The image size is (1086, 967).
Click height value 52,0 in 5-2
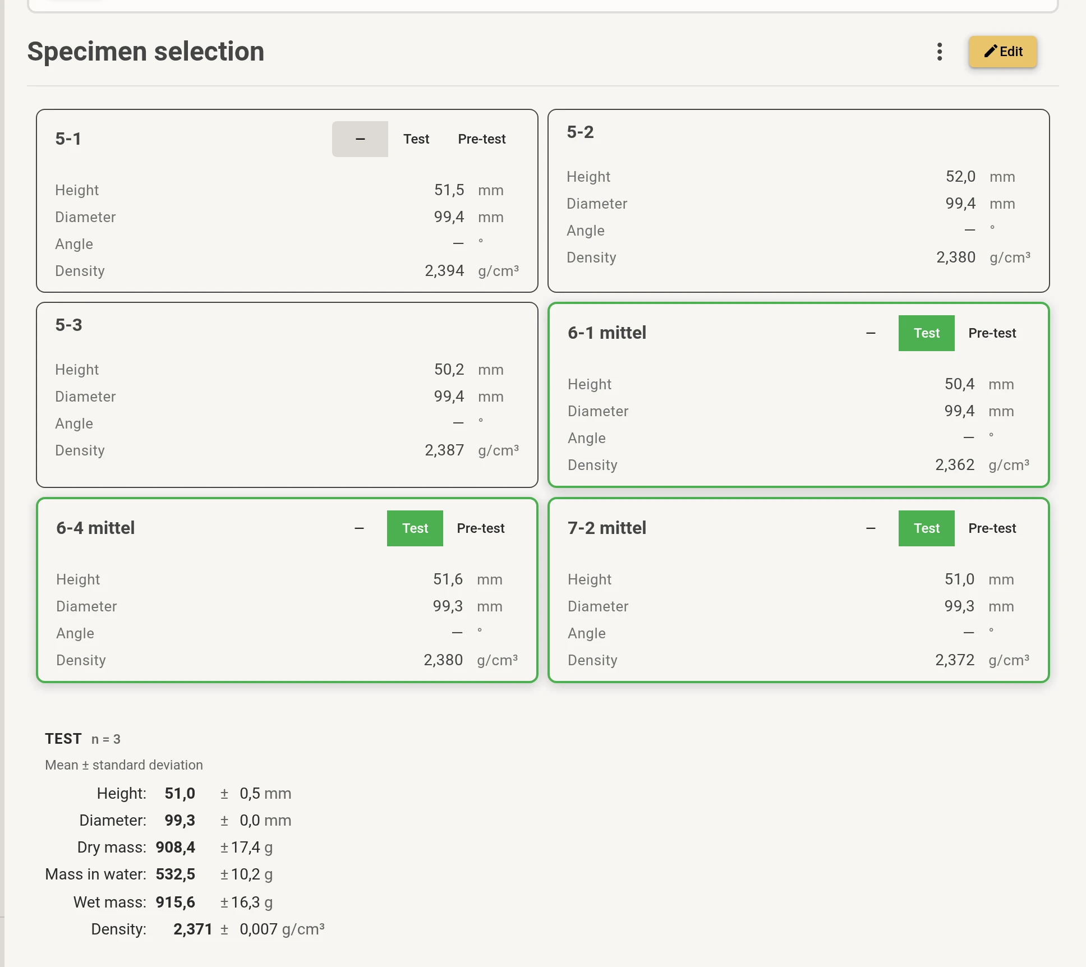pos(960,177)
